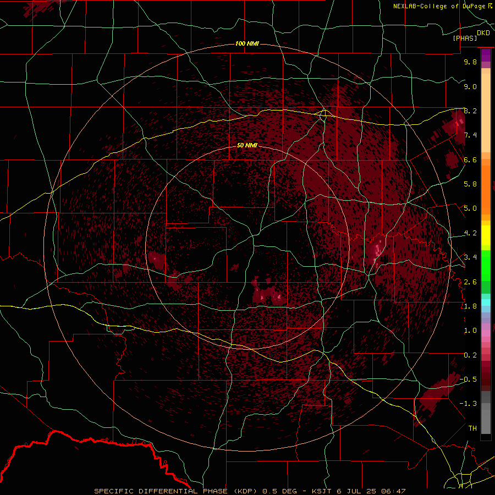The image size is (495, 495).
Task: Click the [PHAS] label near legend
Action: coord(465,38)
